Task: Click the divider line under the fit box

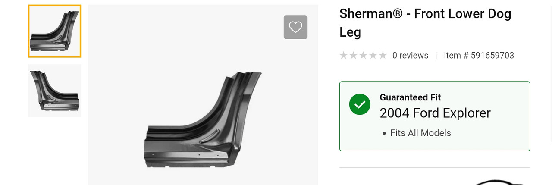Action: coord(435,167)
